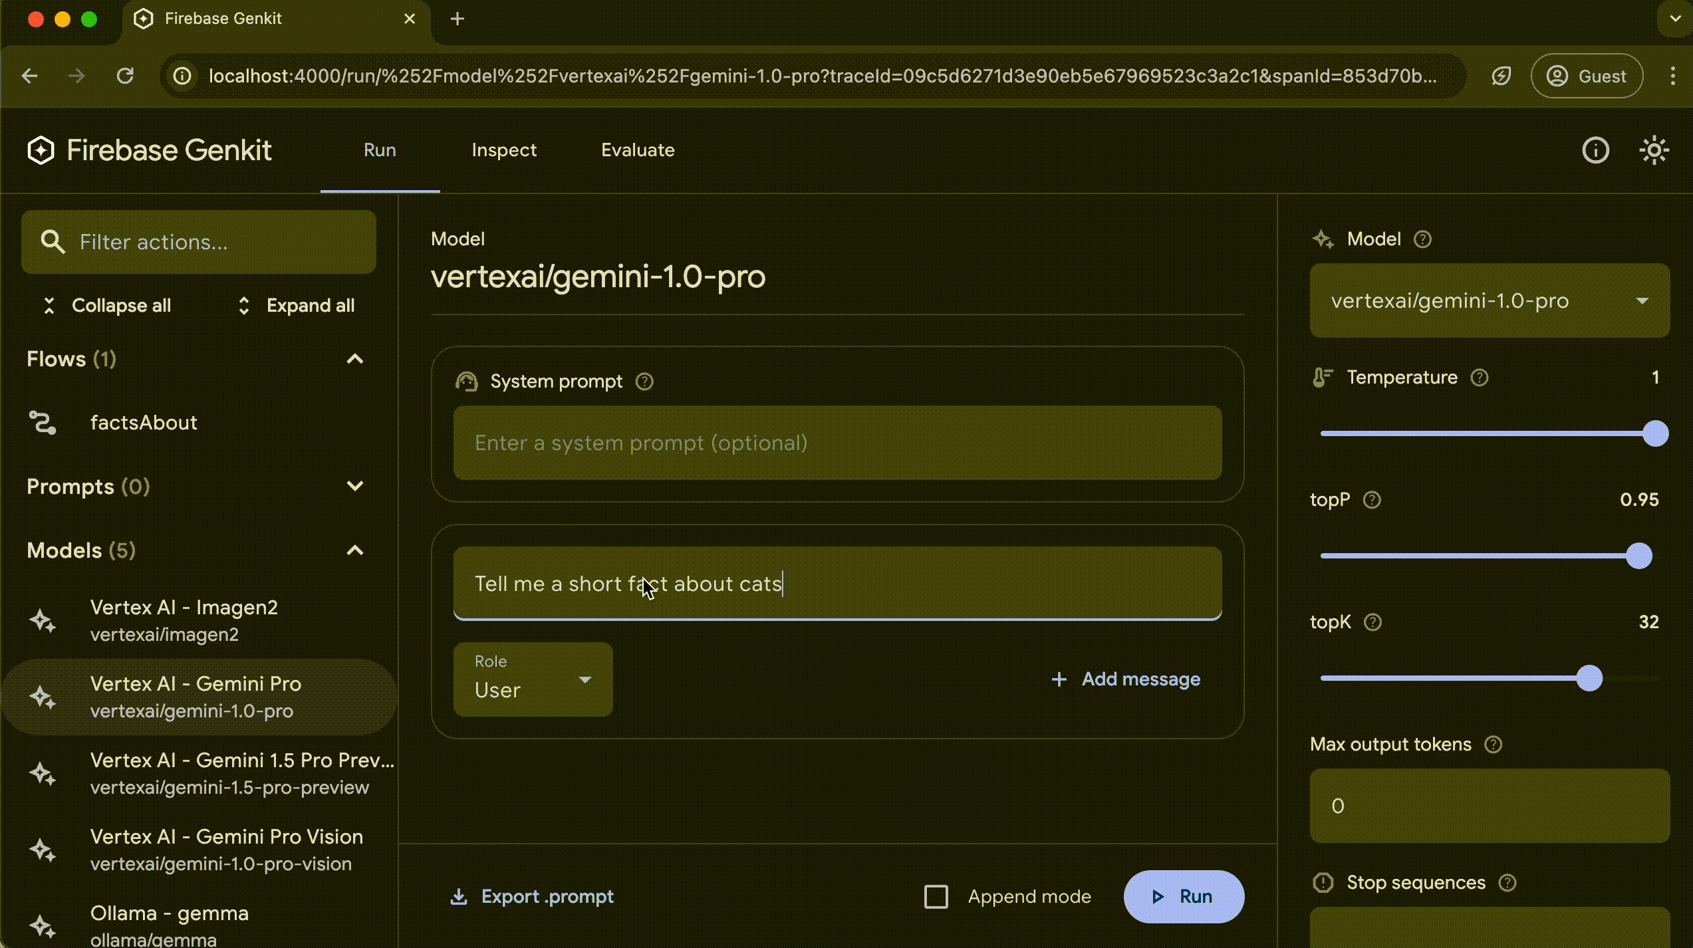Expand the Flows section
Screen dimensions: 1693x948
point(356,358)
